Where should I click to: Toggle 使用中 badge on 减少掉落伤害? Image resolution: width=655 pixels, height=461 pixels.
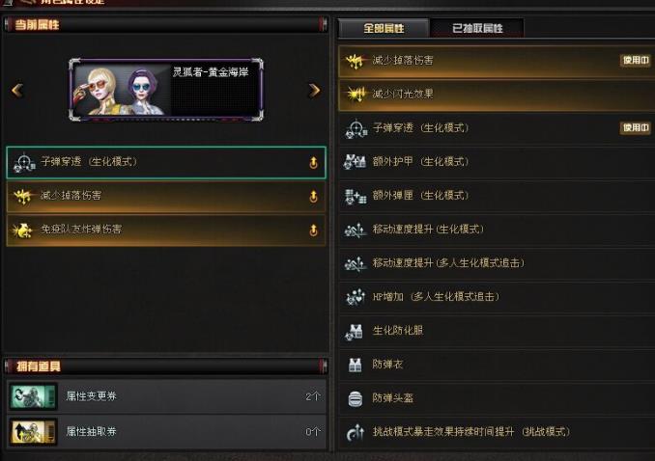pos(636,61)
